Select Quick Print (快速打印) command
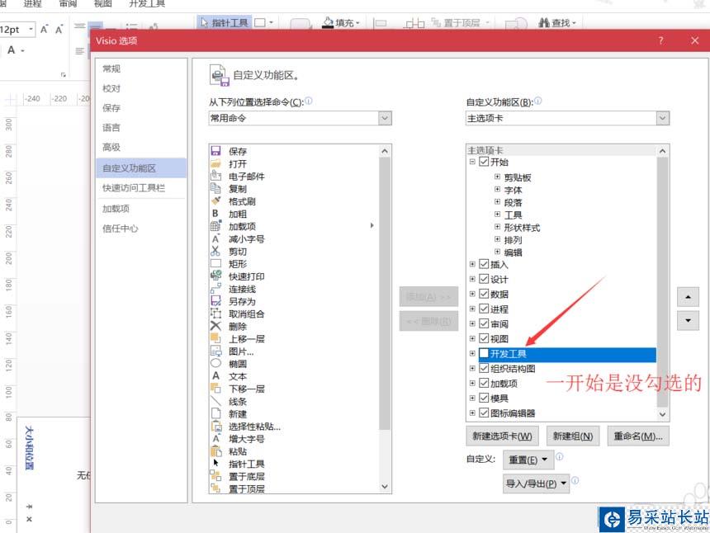Screen dimensions: 710x533 246,276
